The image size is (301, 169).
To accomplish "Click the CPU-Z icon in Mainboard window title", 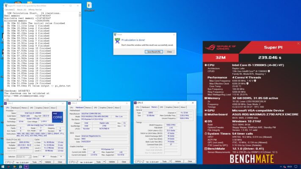I will (x=69, y=103).
